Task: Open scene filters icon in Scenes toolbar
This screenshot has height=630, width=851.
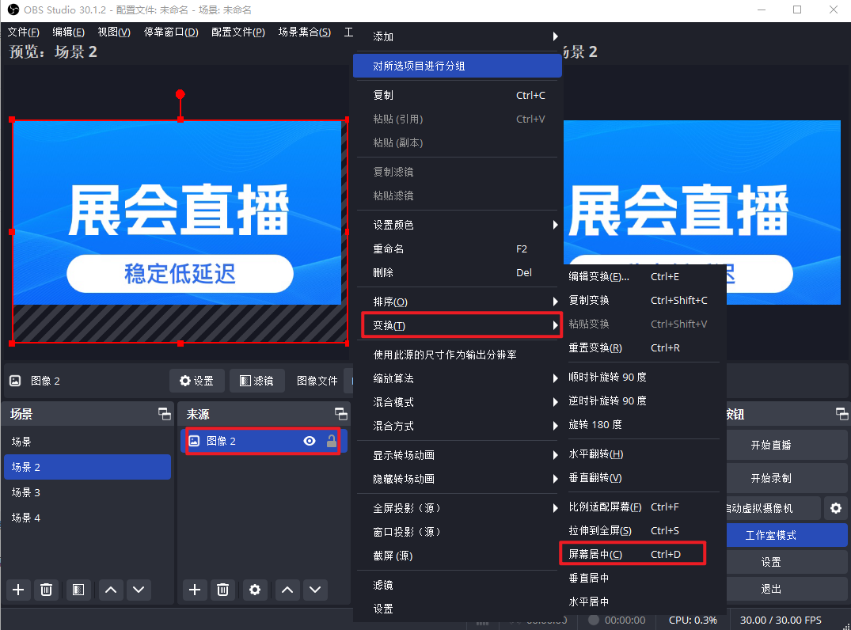Action: click(x=77, y=590)
